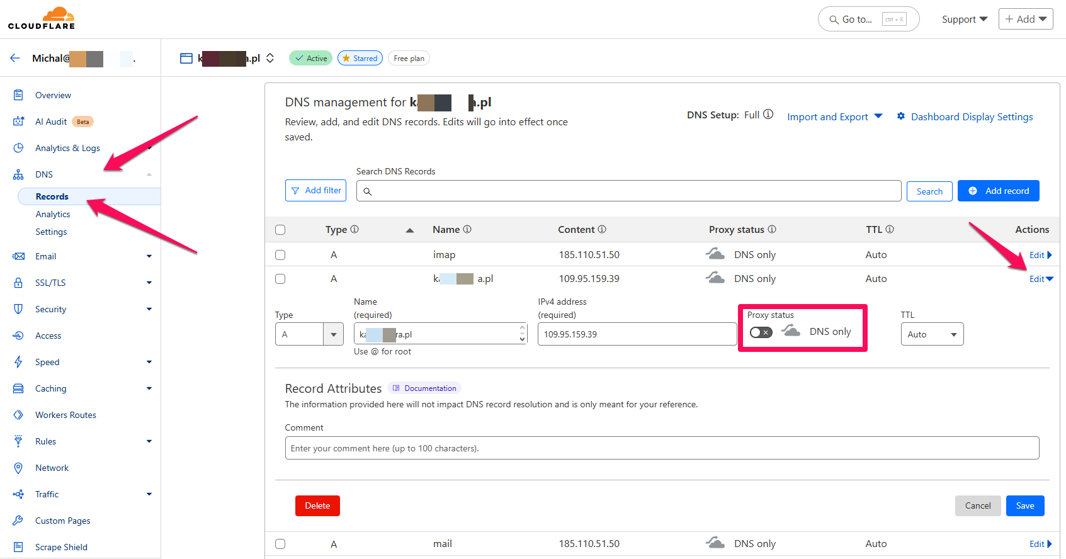The height and width of the screenshot is (559, 1066).
Task: Select the imap record checkbox
Action: tap(280, 255)
